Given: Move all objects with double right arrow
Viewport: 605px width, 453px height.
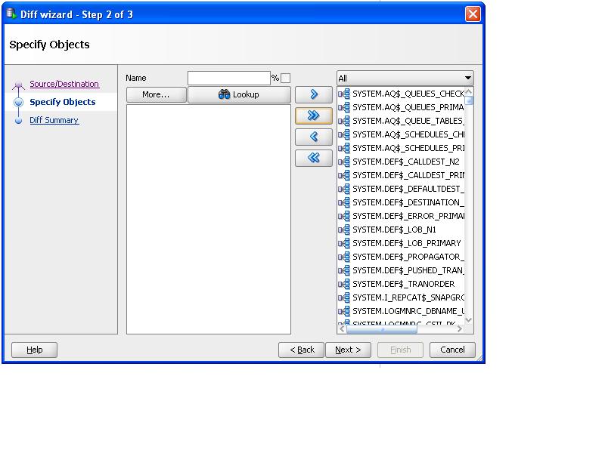Looking at the screenshot, I should (313, 116).
